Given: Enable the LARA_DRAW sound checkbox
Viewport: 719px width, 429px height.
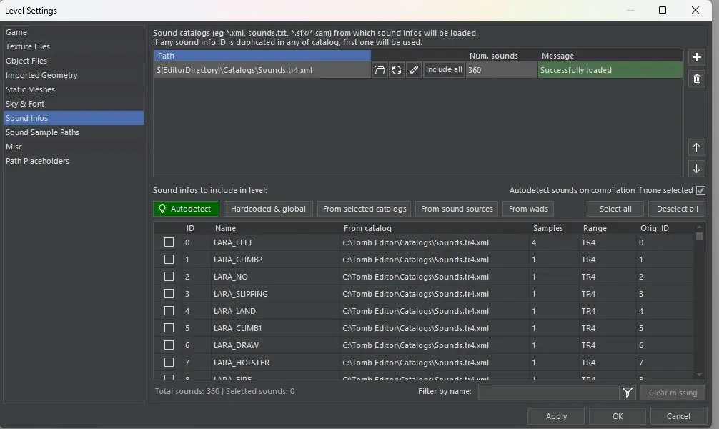Looking at the screenshot, I should 169,345.
